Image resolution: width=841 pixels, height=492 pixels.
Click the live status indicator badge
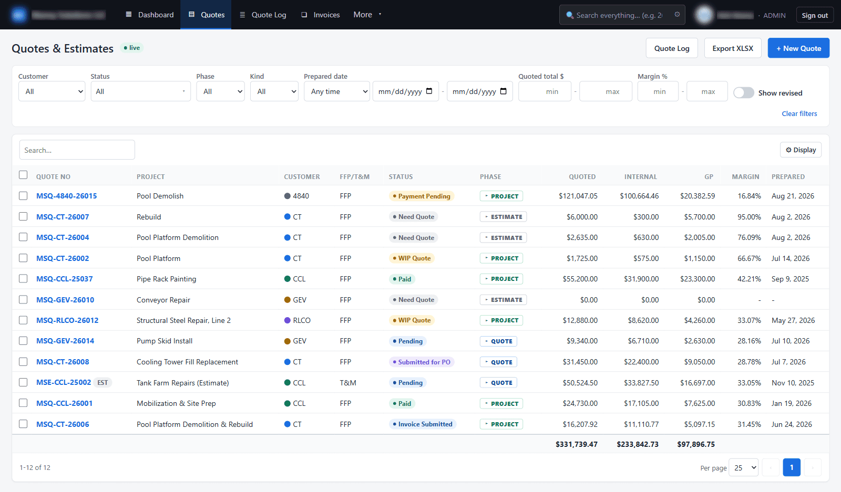pyautogui.click(x=132, y=48)
